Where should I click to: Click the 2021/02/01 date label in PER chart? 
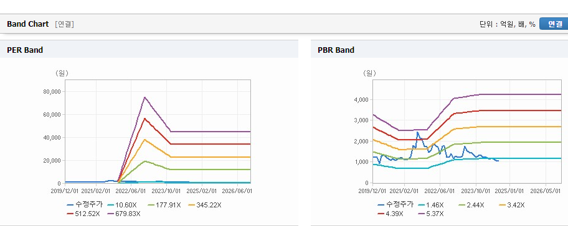click(96, 191)
